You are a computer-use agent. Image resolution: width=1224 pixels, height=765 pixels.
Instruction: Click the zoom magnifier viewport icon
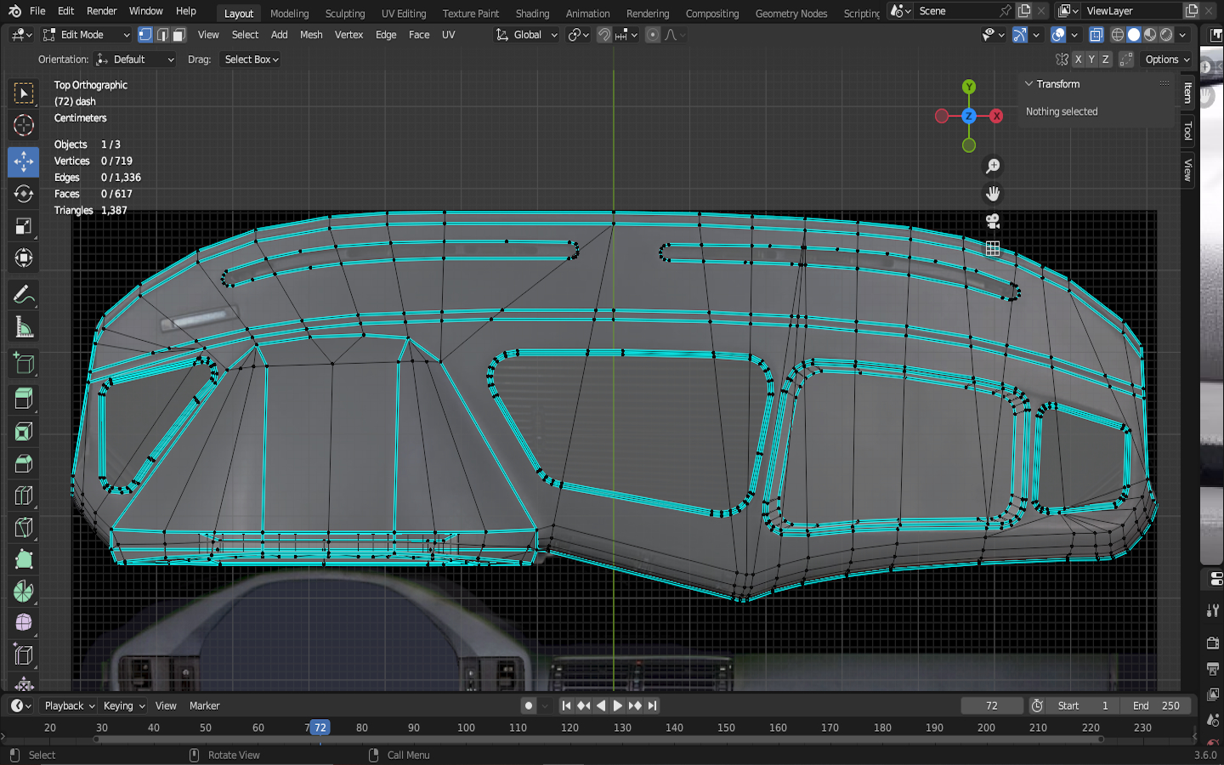point(992,167)
